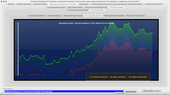Select Regression, Econometrics & Time Series tab
The image size is (170, 95).
63,4
